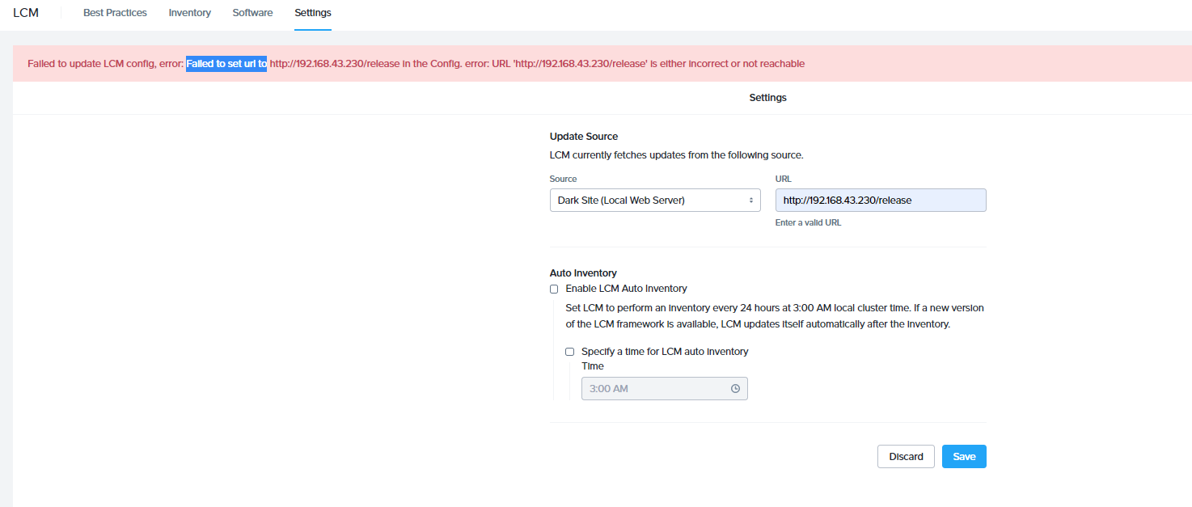This screenshot has height=507, width=1192.
Task: Click the highlighted 'Failed to set url to' text
Action: tap(226, 64)
